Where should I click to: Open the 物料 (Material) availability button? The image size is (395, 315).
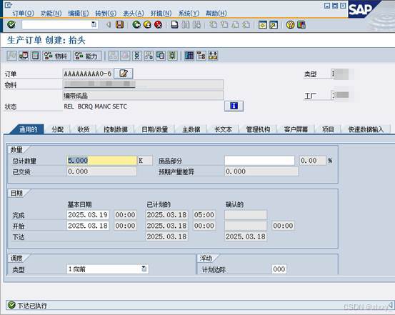coord(56,56)
